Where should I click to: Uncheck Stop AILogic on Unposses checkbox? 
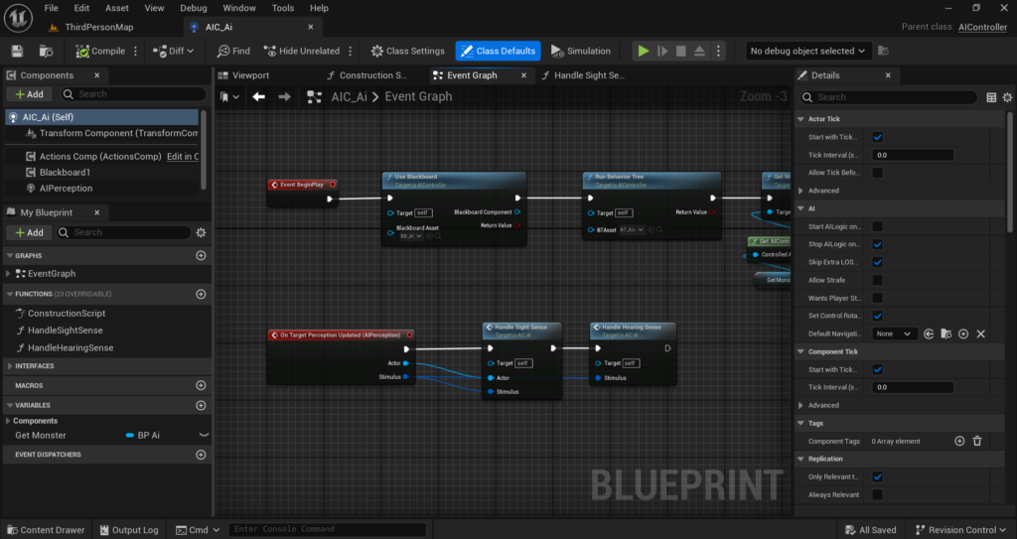point(877,244)
